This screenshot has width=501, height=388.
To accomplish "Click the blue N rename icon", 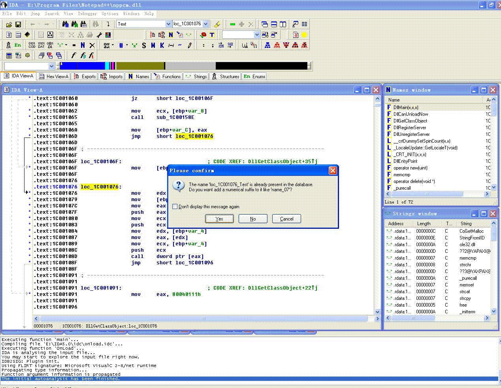I will click(x=83, y=45).
